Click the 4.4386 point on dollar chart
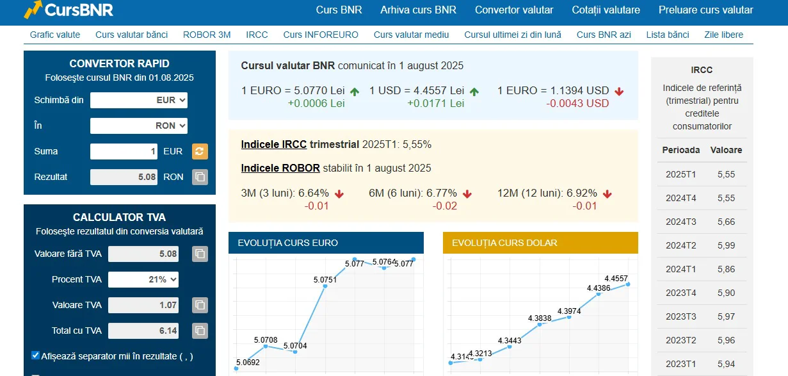Viewport: 788px width, 376px height. [x=599, y=295]
